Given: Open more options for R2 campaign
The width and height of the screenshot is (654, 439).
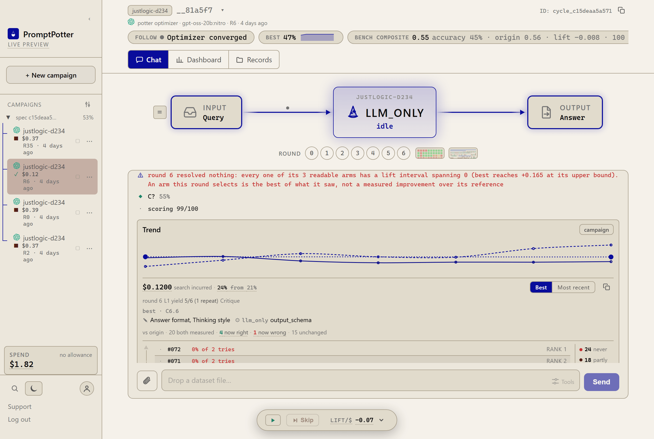Looking at the screenshot, I should tap(89, 248).
